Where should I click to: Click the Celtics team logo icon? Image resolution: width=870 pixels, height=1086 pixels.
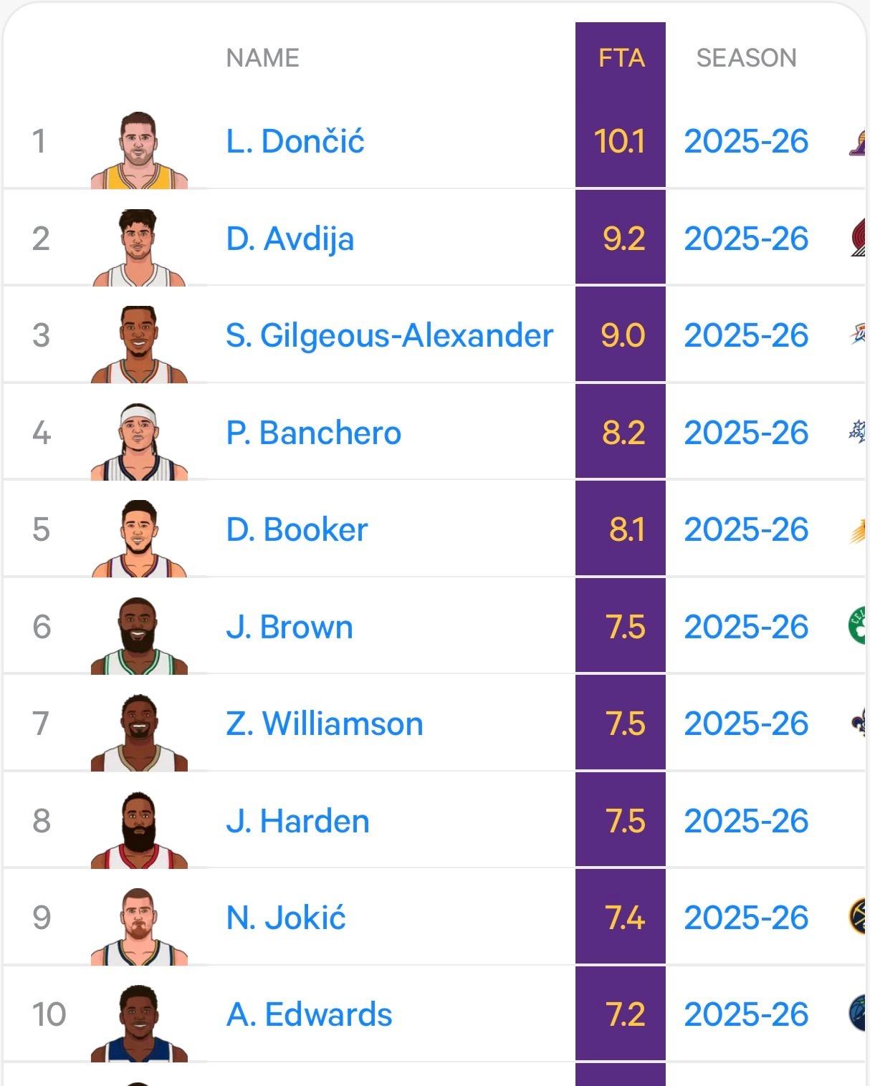tap(858, 626)
